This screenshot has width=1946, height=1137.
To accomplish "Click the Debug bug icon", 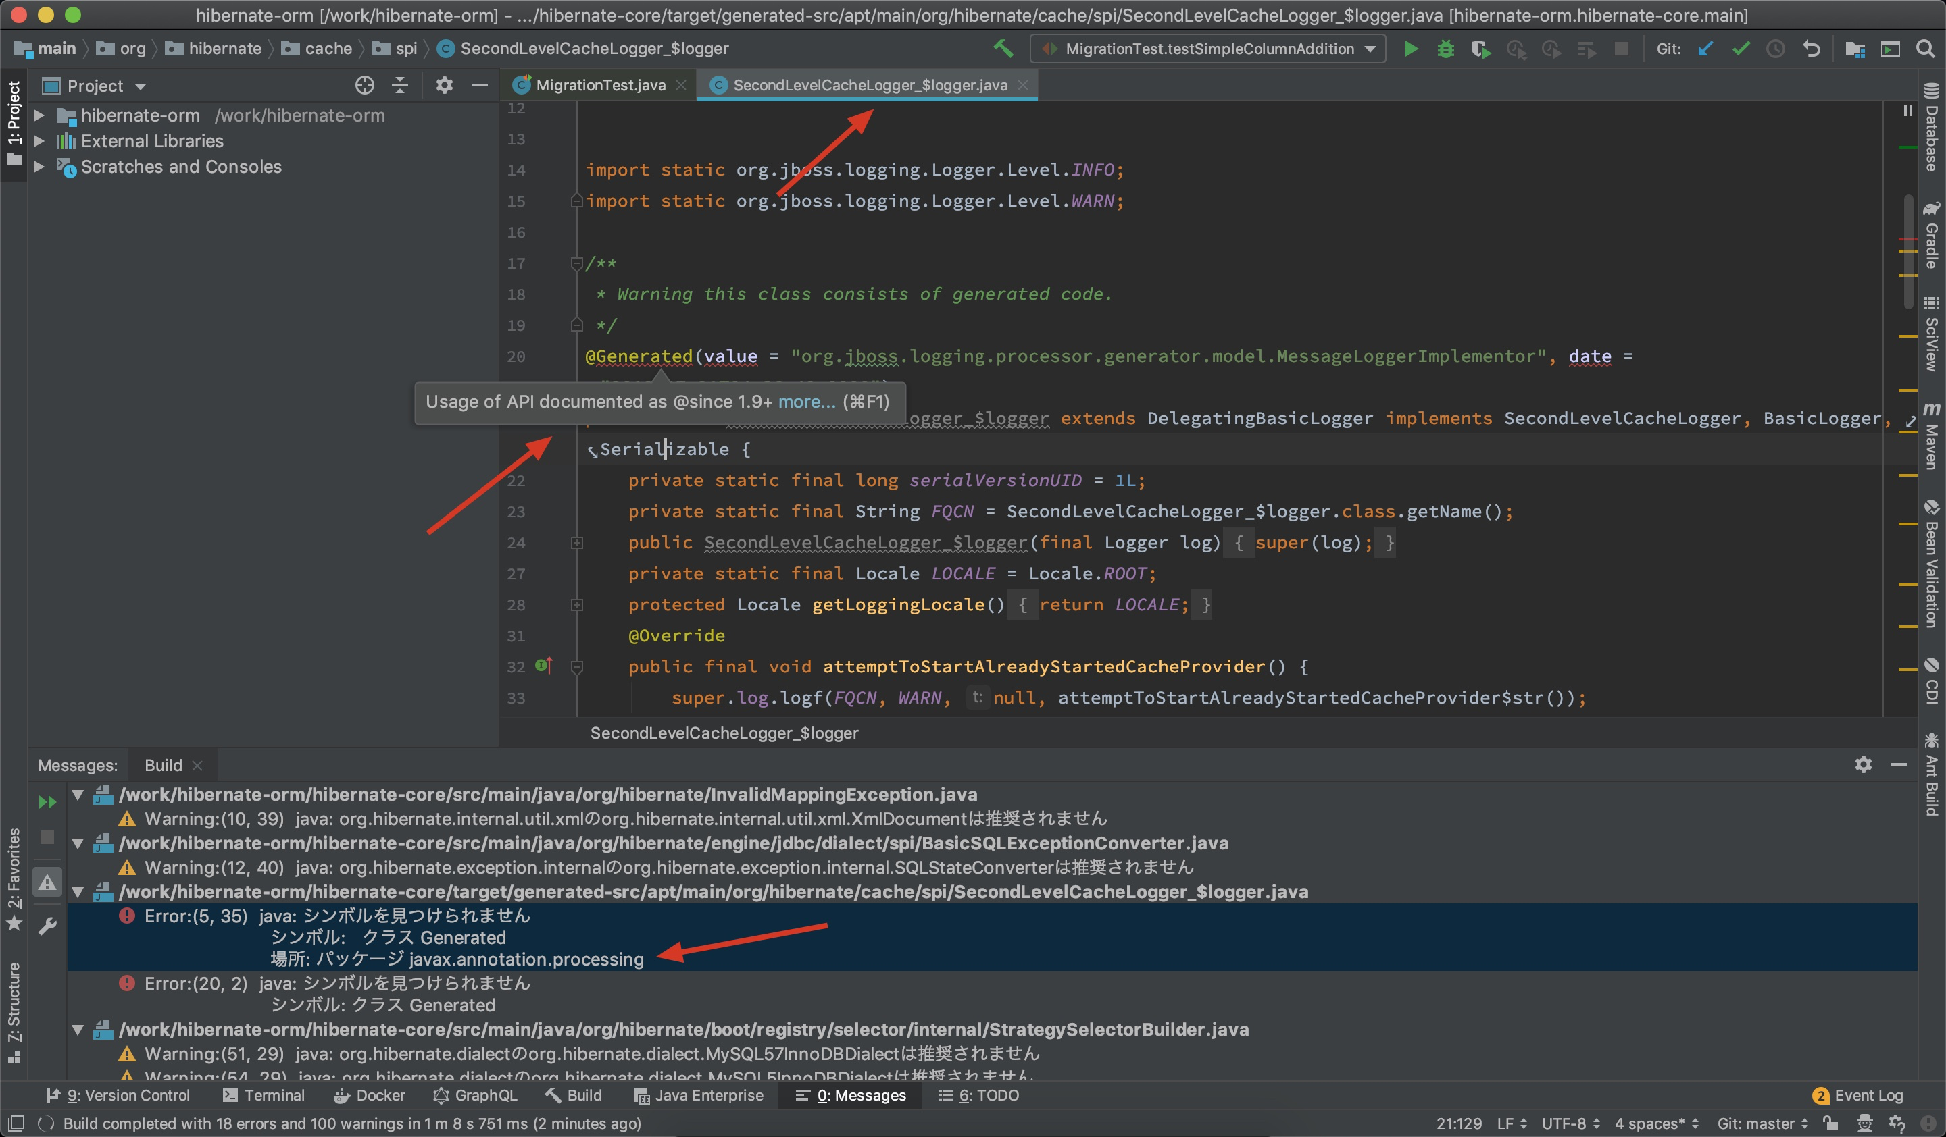I will coord(1445,49).
